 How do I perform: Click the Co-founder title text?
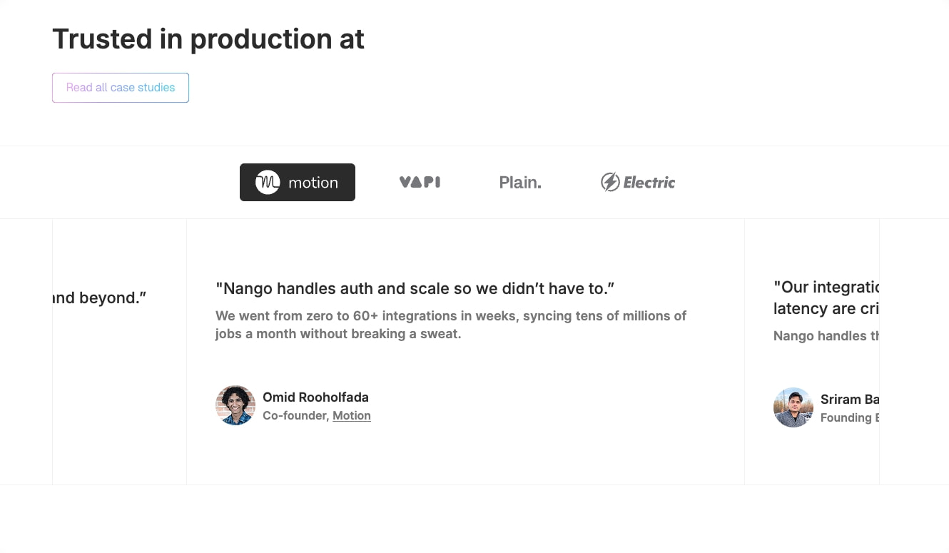point(296,415)
